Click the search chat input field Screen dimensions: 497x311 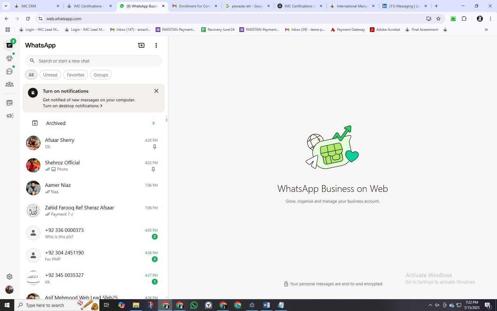[93, 61]
